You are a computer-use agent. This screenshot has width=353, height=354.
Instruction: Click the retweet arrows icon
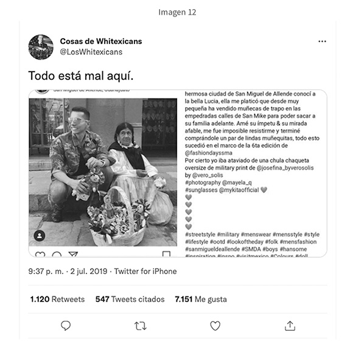click(140, 326)
